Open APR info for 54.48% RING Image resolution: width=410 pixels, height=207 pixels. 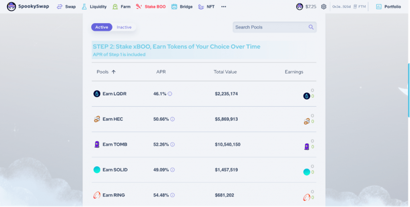(173, 195)
